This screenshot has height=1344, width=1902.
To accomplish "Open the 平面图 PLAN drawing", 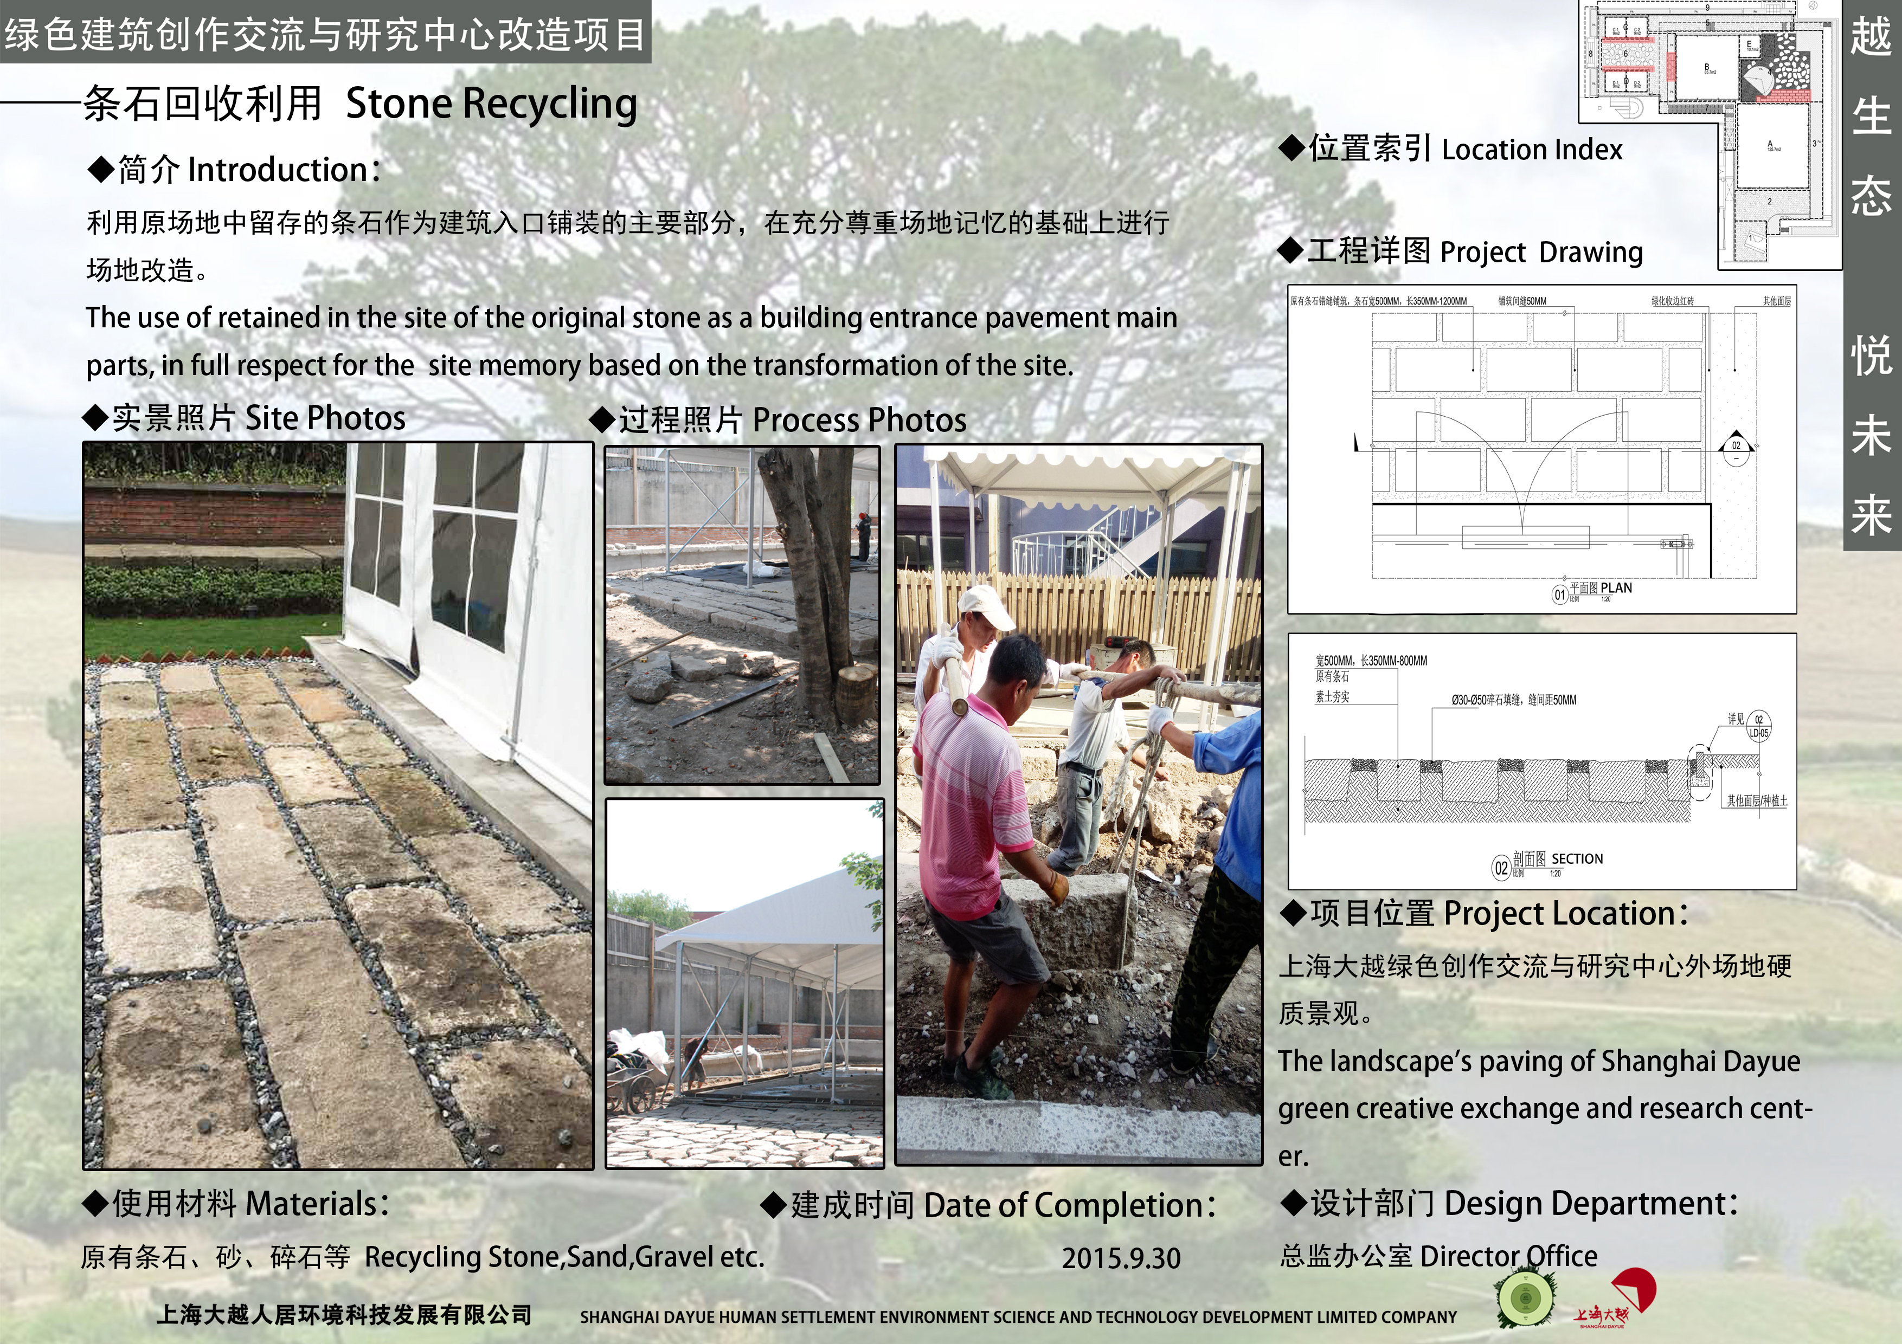I will [x=1541, y=449].
